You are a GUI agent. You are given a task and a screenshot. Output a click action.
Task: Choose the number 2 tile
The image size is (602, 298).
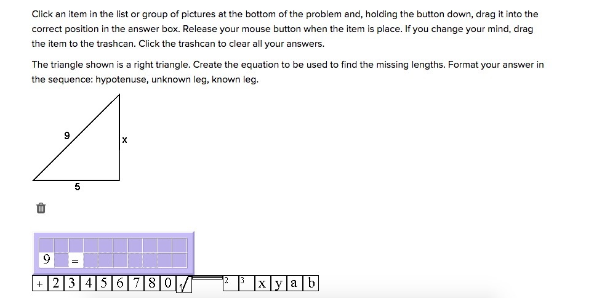point(56,284)
